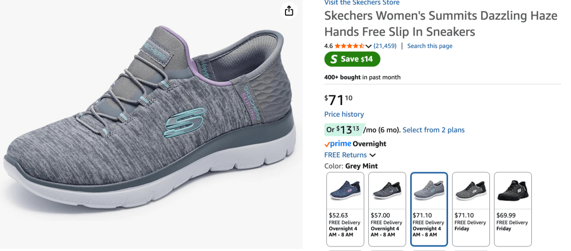This screenshot has height=251, width=571.
Task: Click the green Skechers Save $14 badge
Action: point(352,59)
